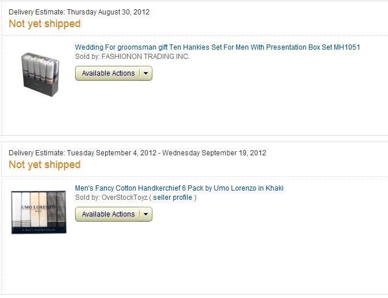Screen dimensions: 388x298
Task: Click the Not yet shipped status above hankies set
Action: point(44,24)
